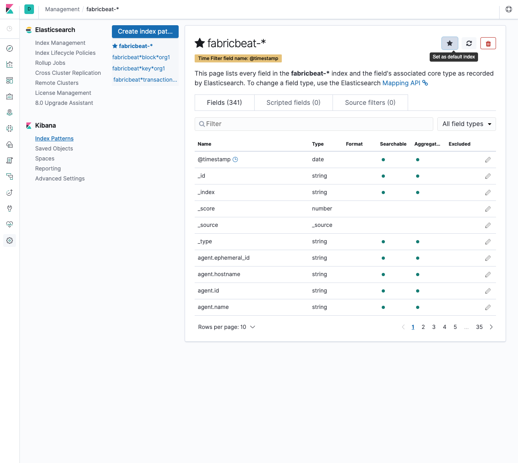Delete index pattern with trash icon

pos(488,43)
